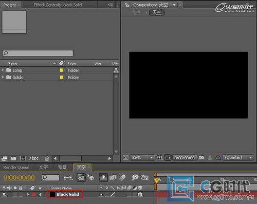Click the Always Preview This View icon
The height and width of the screenshot is (204, 257).
125,157
